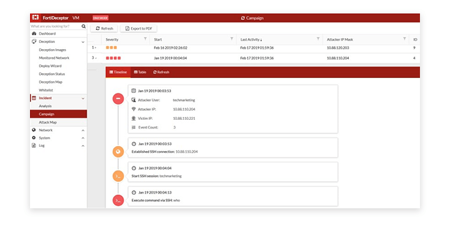Open Monitored Network page

tap(54, 58)
